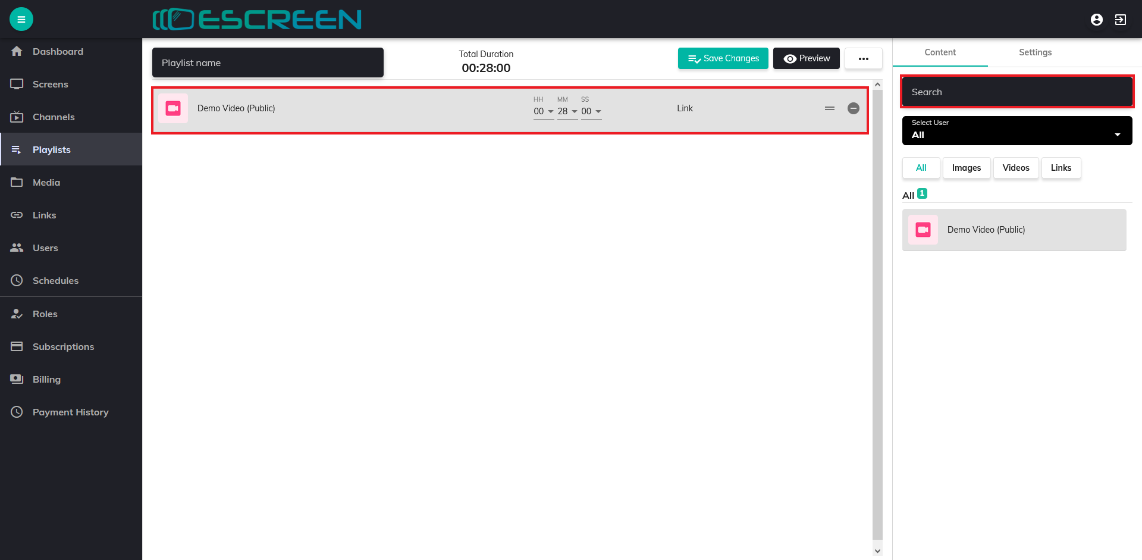
Task: Open the Schedules page from sidebar
Action: point(55,280)
